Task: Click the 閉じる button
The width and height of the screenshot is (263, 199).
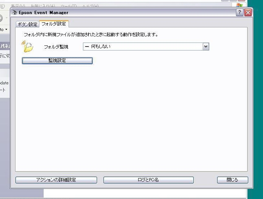Action: [x=232, y=180]
